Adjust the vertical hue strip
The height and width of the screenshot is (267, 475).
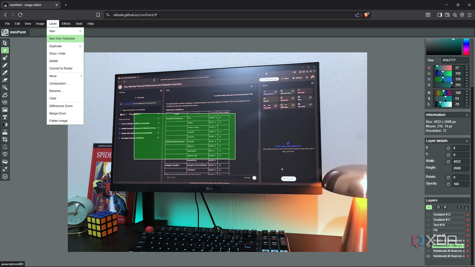point(466,46)
